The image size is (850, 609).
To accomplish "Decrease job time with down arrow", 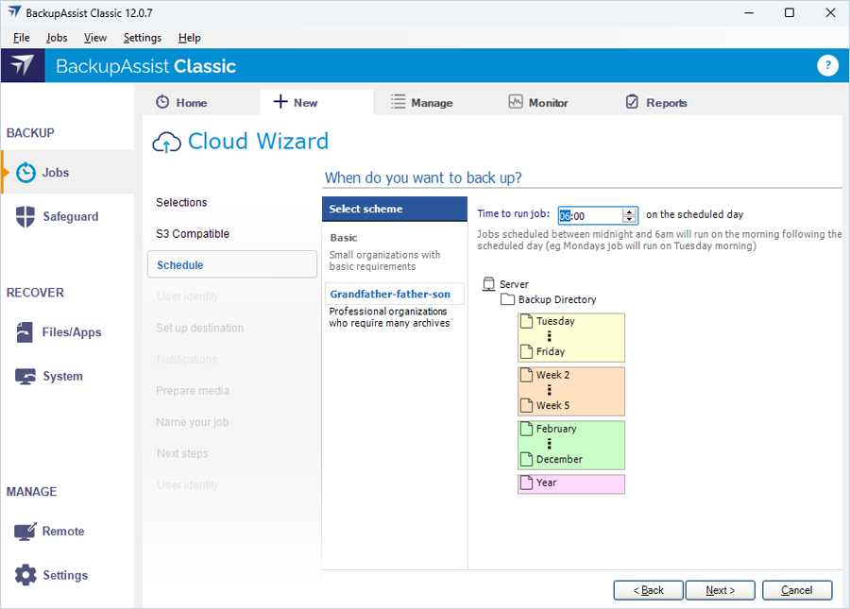I will tap(629, 219).
